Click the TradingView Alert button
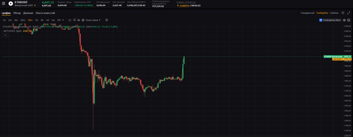353x137 pixels. click(x=330, y=20)
